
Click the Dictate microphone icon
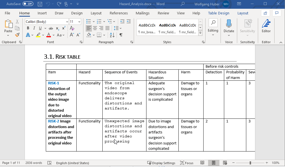[x=229, y=24]
